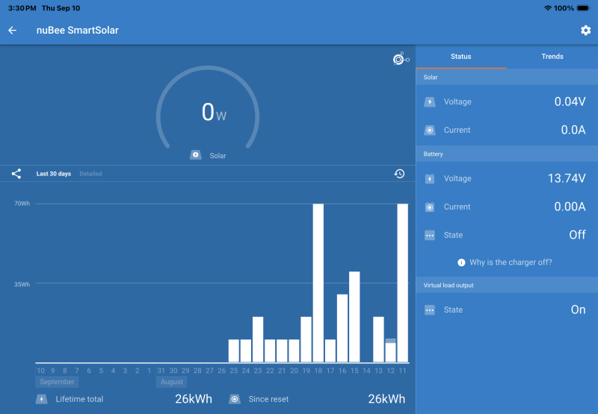This screenshot has height=414, width=598.
Task: Tap the Solar Current icon
Action: tap(430, 130)
